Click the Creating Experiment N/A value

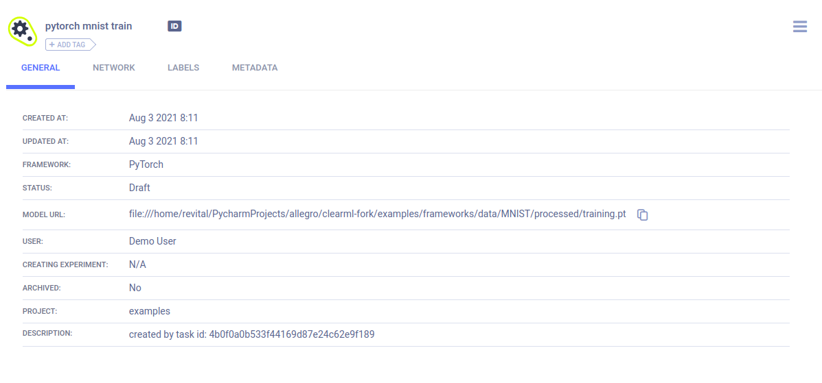137,264
